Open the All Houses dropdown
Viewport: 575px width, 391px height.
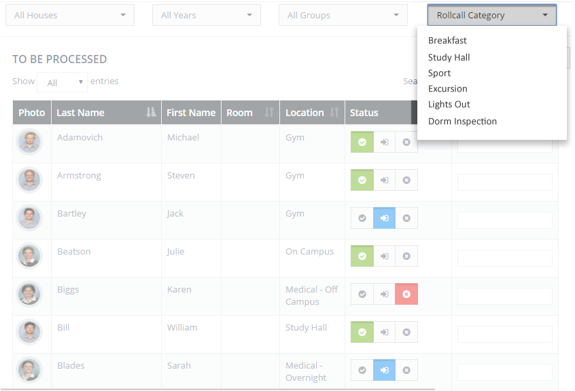point(70,15)
